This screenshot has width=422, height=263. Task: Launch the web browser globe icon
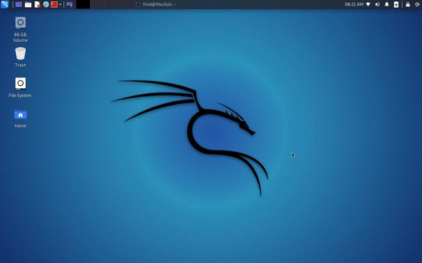[46, 5]
